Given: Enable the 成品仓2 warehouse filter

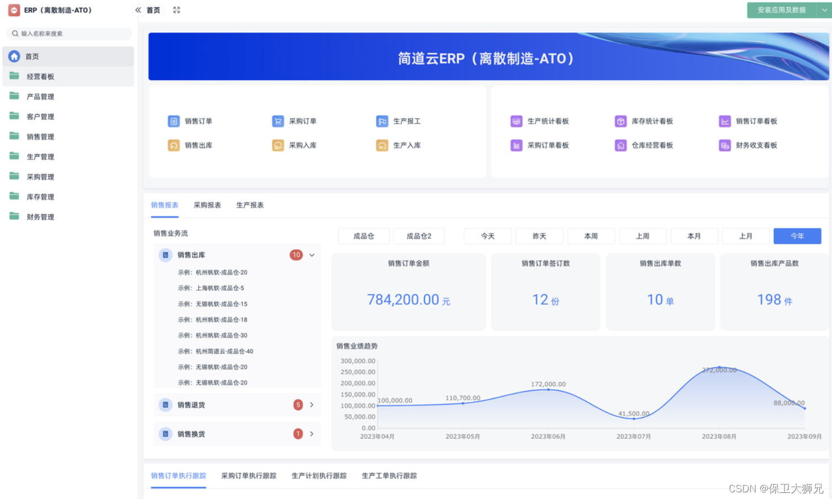Looking at the screenshot, I should point(419,236).
